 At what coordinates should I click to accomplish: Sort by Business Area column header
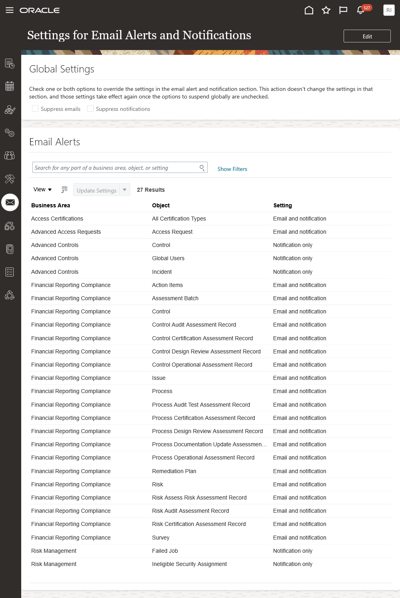pos(50,205)
